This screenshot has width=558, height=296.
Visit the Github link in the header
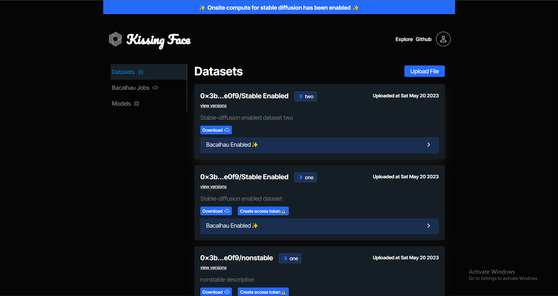423,39
